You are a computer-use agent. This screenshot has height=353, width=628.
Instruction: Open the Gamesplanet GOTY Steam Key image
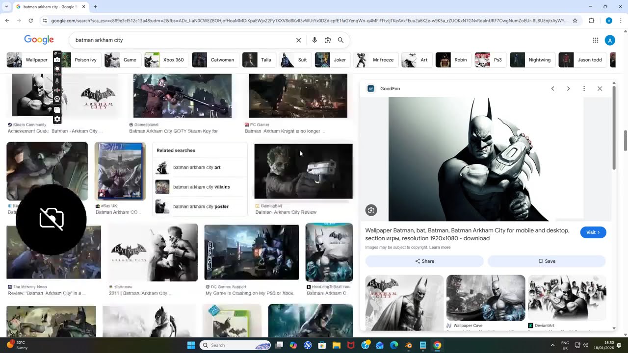183,96
